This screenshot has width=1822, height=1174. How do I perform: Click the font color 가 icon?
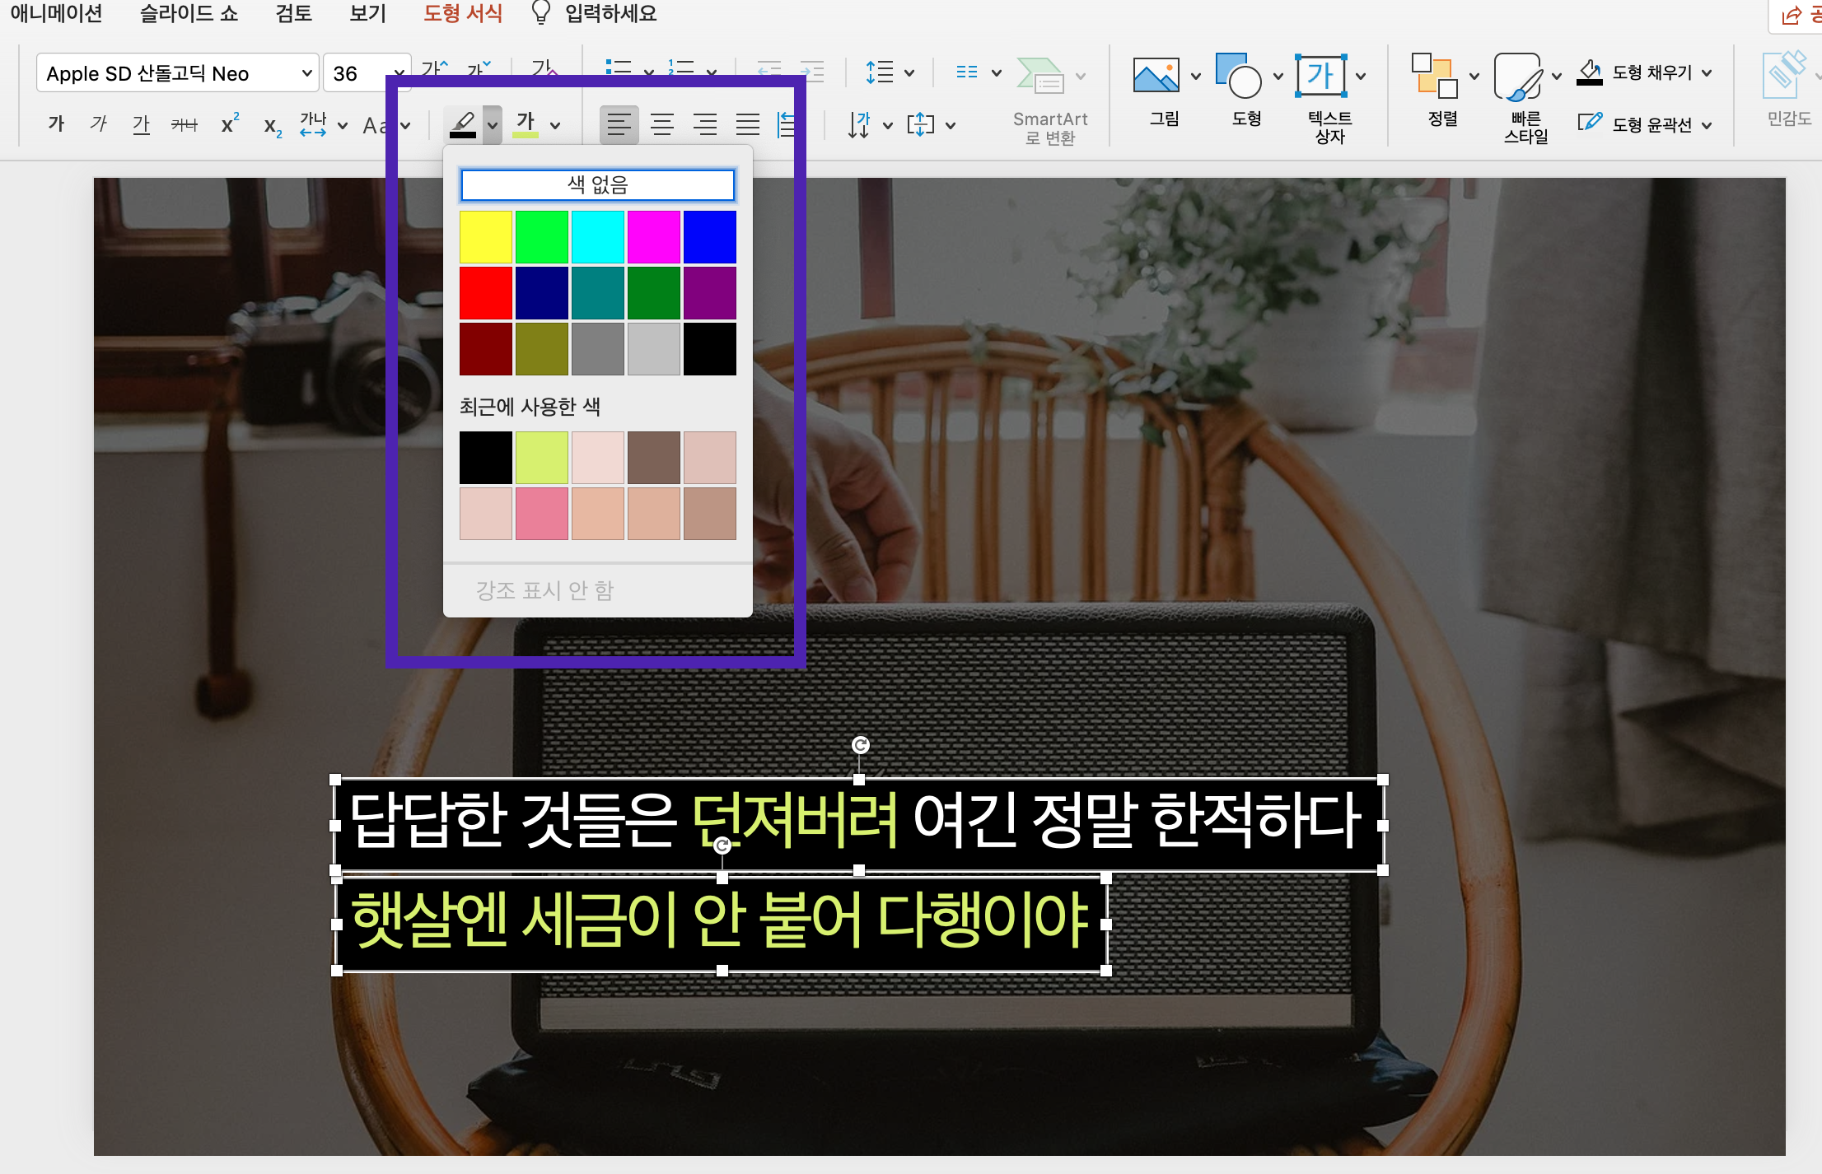click(x=526, y=124)
